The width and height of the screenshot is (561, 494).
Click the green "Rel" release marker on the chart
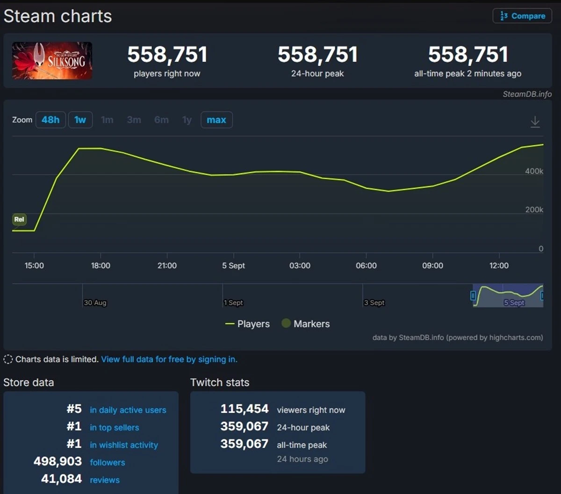(19, 219)
